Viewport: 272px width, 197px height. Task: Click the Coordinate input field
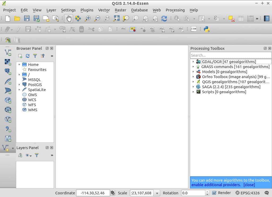93,193
